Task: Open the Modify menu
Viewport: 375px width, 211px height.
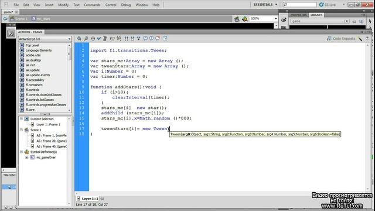Action: (63, 5)
